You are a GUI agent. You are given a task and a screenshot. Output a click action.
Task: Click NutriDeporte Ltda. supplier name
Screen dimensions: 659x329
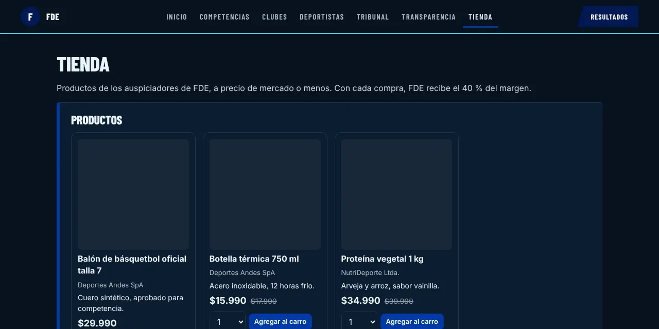(x=370, y=272)
